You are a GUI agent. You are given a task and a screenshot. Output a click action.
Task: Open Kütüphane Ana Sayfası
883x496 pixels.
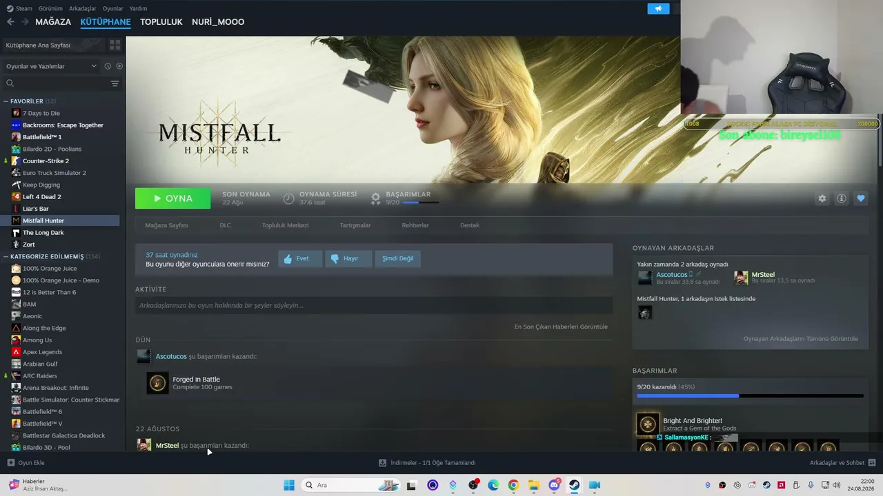point(54,45)
